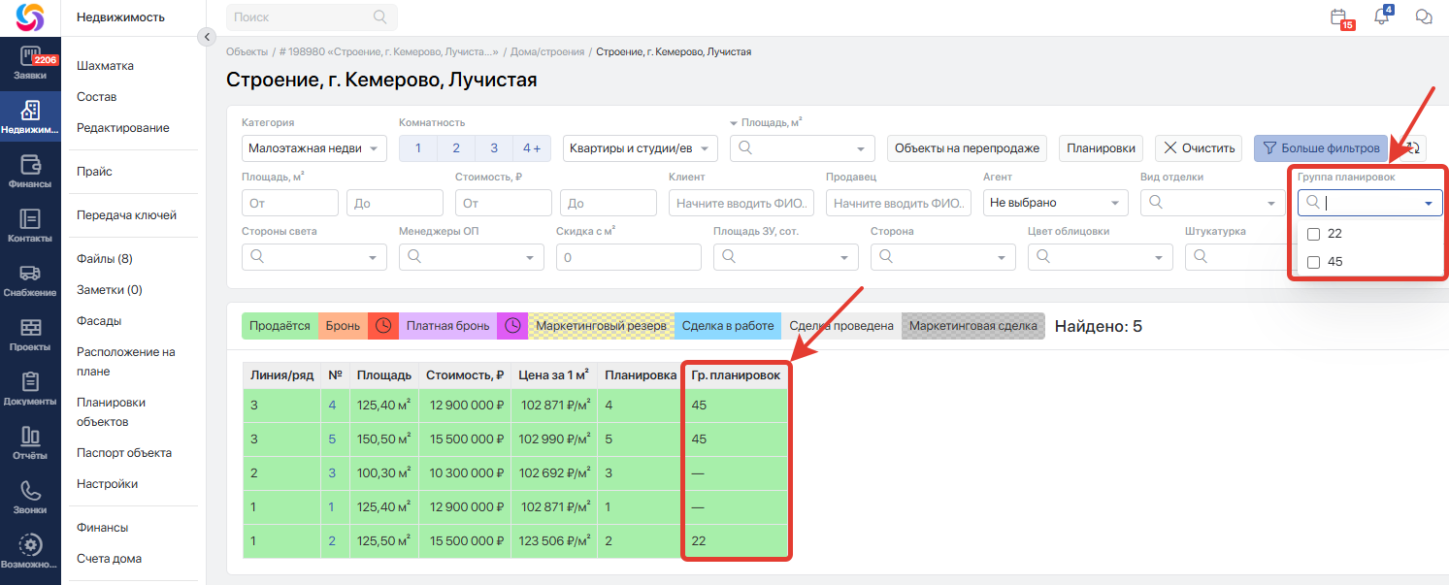Open Снабжение truck icon
The image size is (1449, 585).
coord(30,279)
